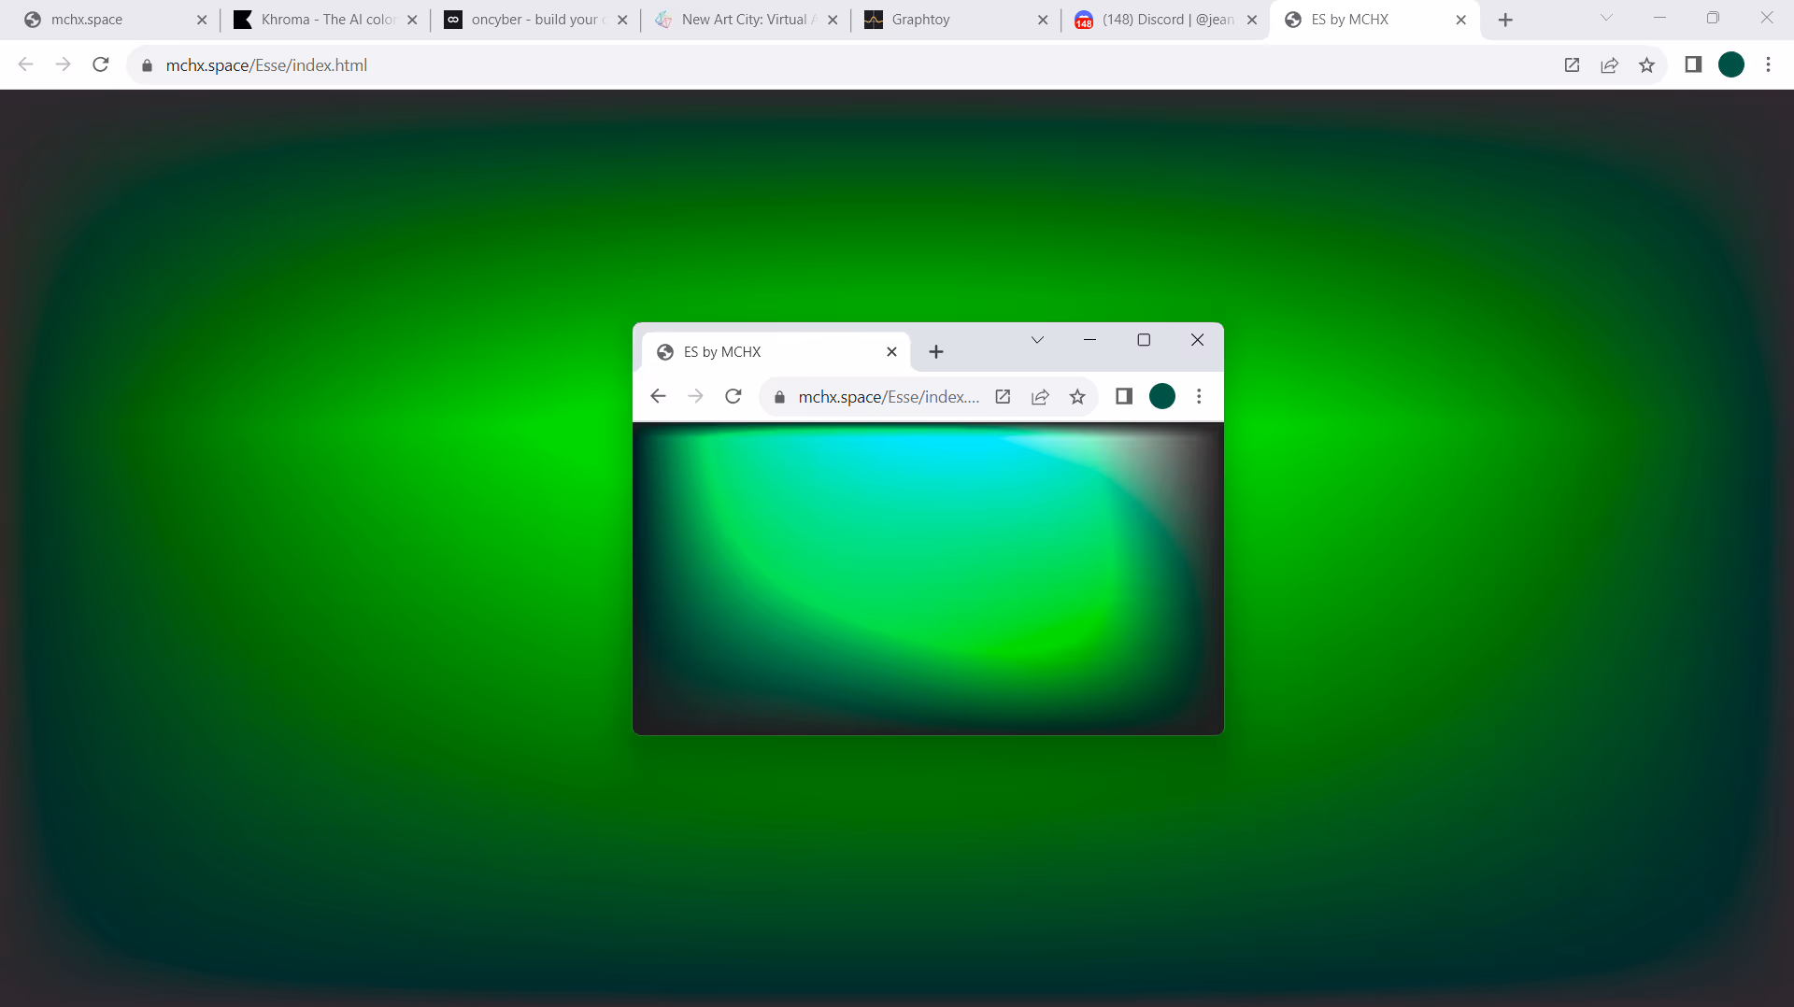Bookmark the page using the popup window's star icon
1794x1007 pixels.
pyautogui.click(x=1077, y=397)
